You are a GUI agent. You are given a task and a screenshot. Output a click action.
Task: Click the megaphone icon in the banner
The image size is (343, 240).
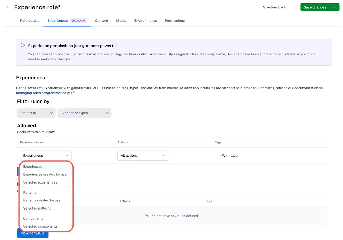(23, 45)
